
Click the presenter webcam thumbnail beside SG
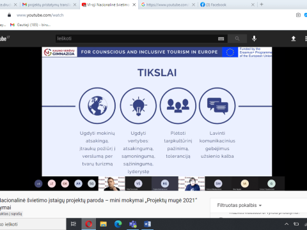112,183
